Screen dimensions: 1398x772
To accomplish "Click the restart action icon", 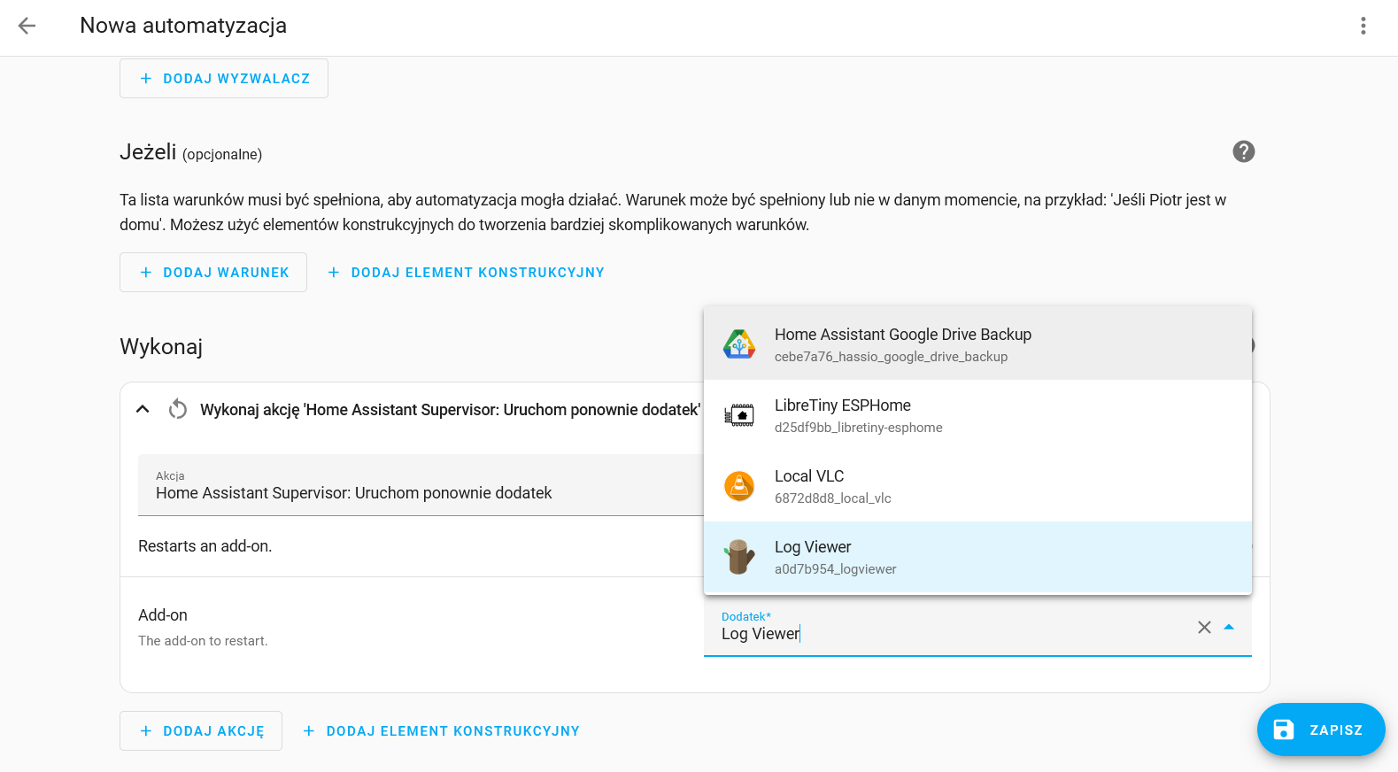I will (178, 409).
